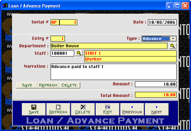Open the Type dropdown arrow
This screenshot has height=131, width=191.
click(x=173, y=39)
